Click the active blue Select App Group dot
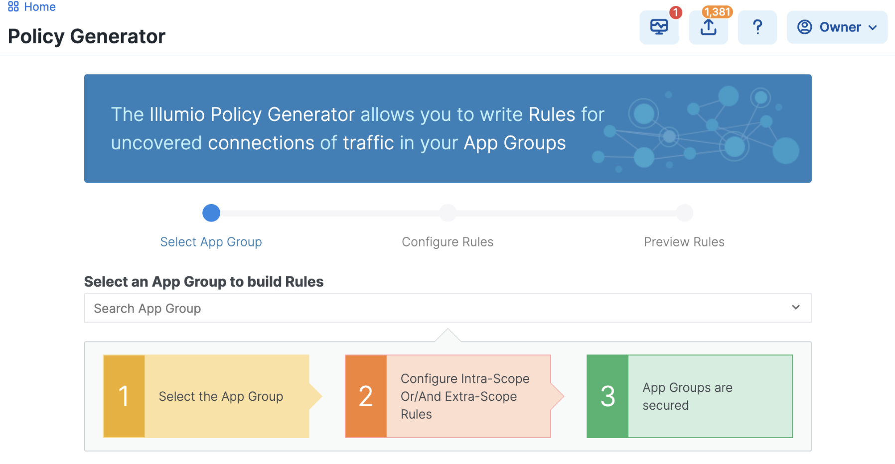The width and height of the screenshot is (895, 464). click(x=211, y=213)
